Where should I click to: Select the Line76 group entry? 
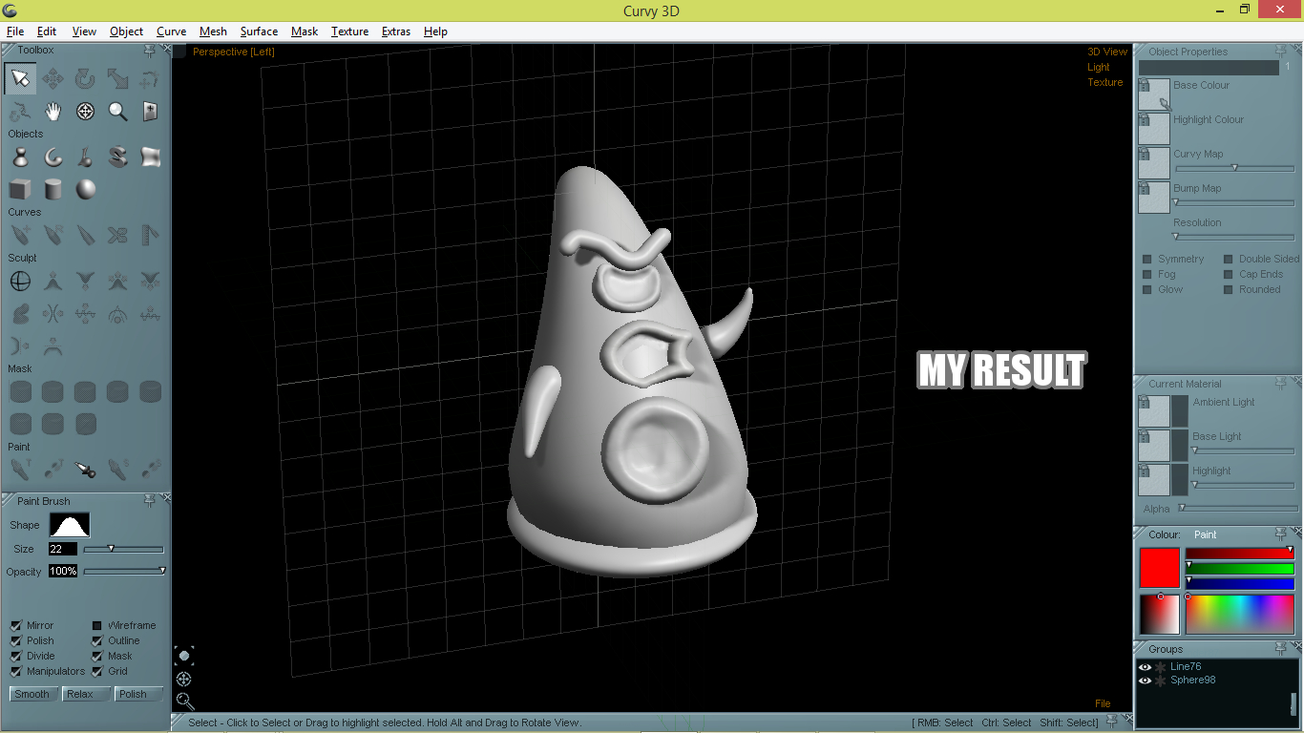tap(1186, 667)
